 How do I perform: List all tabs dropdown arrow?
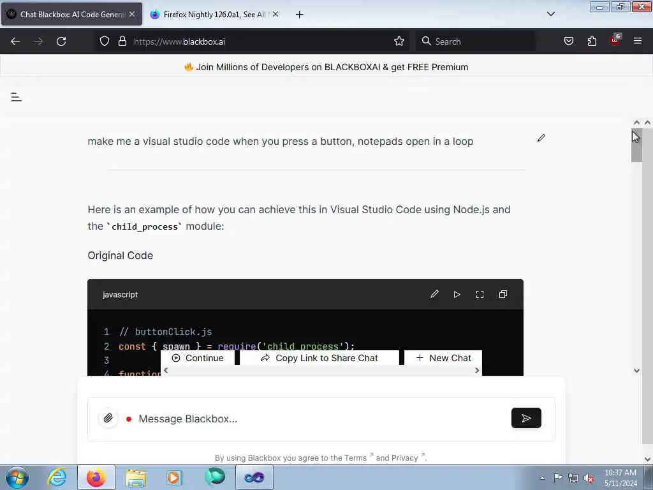(x=550, y=14)
